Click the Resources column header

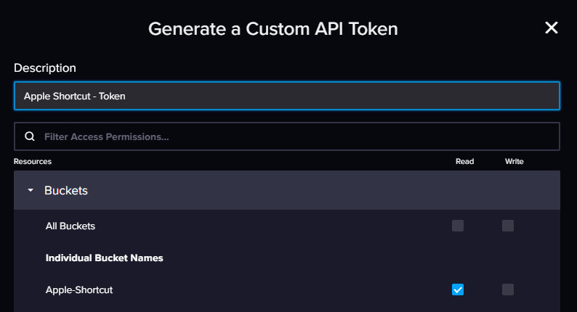pyautogui.click(x=33, y=161)
